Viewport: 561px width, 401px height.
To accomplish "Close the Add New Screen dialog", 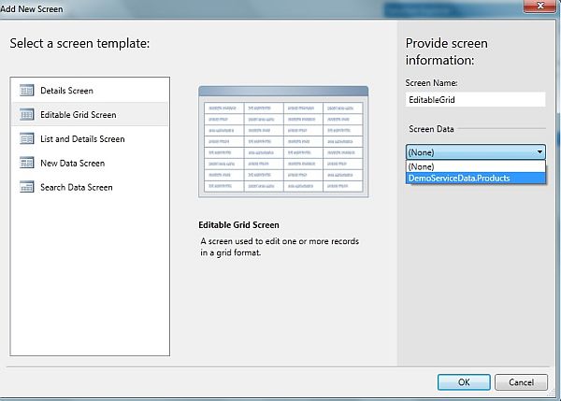I will [540, 7].
